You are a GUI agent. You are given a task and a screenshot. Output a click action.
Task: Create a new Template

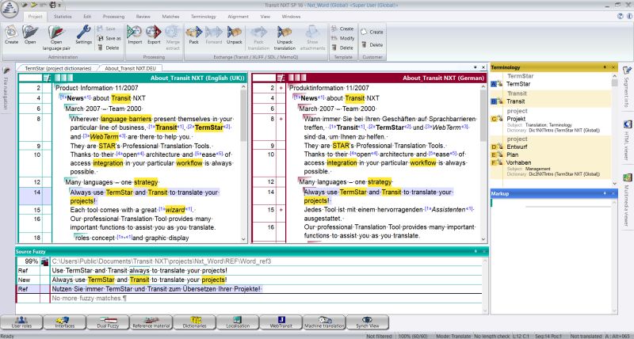click(342, 29)
